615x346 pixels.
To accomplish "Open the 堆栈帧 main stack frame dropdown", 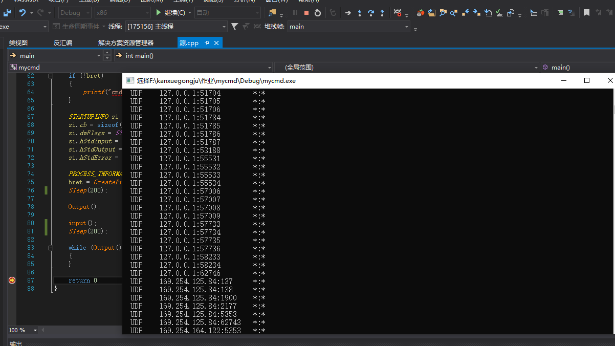I will 349,27.
